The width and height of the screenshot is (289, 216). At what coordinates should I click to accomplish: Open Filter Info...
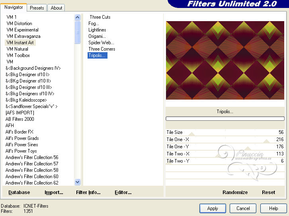tap(88, 192)
